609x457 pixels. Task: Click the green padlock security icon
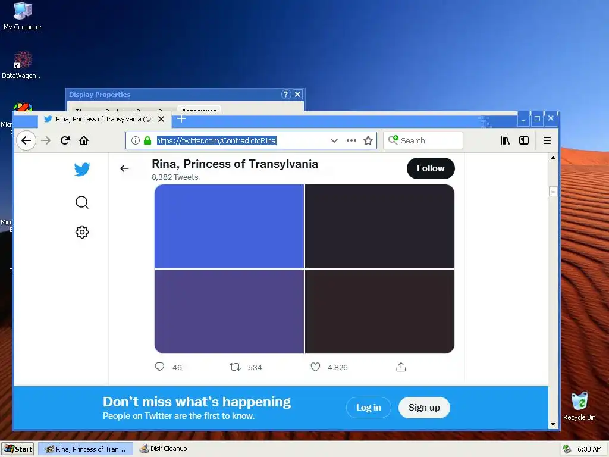point(147,140)
